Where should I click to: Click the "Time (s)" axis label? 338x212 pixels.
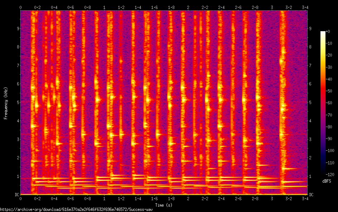pos(164,205)
